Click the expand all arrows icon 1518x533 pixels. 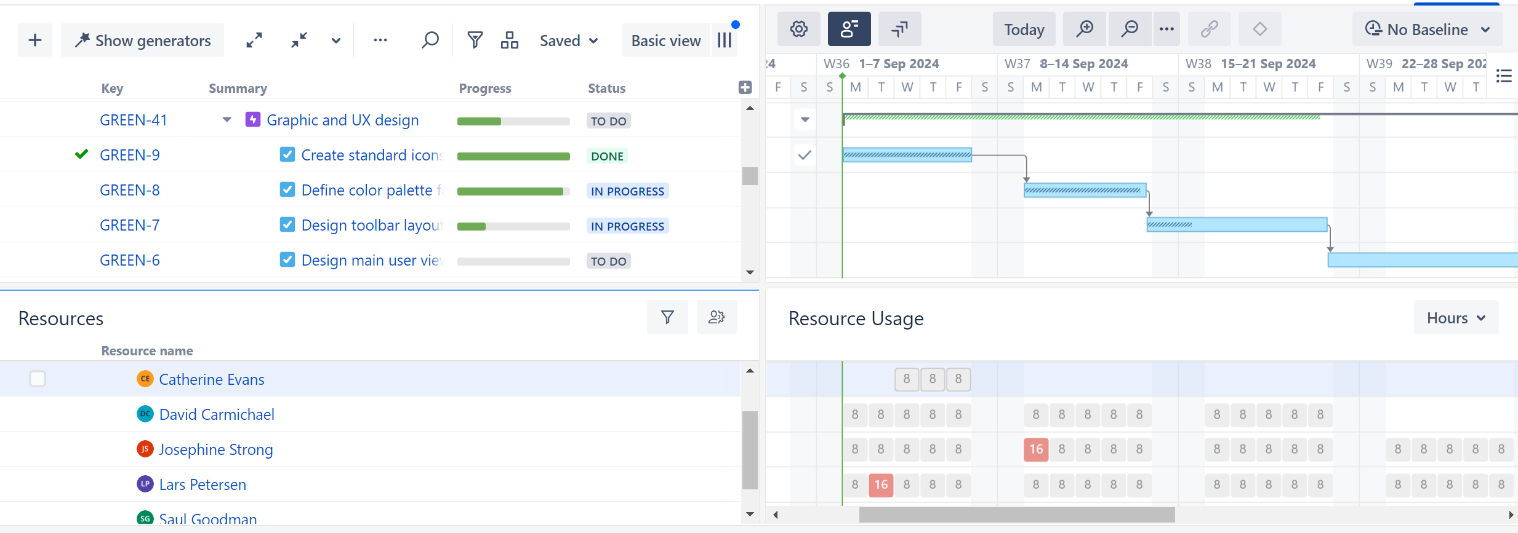[254, 41]
